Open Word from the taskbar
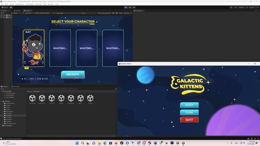This screenshot has height=146, width=260. coord(155,143)
